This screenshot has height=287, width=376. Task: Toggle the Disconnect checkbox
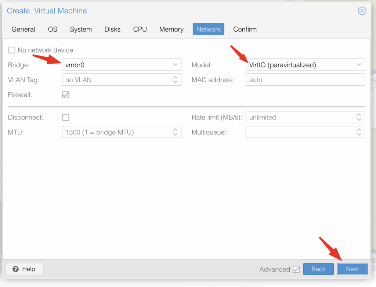pos(65,117)
